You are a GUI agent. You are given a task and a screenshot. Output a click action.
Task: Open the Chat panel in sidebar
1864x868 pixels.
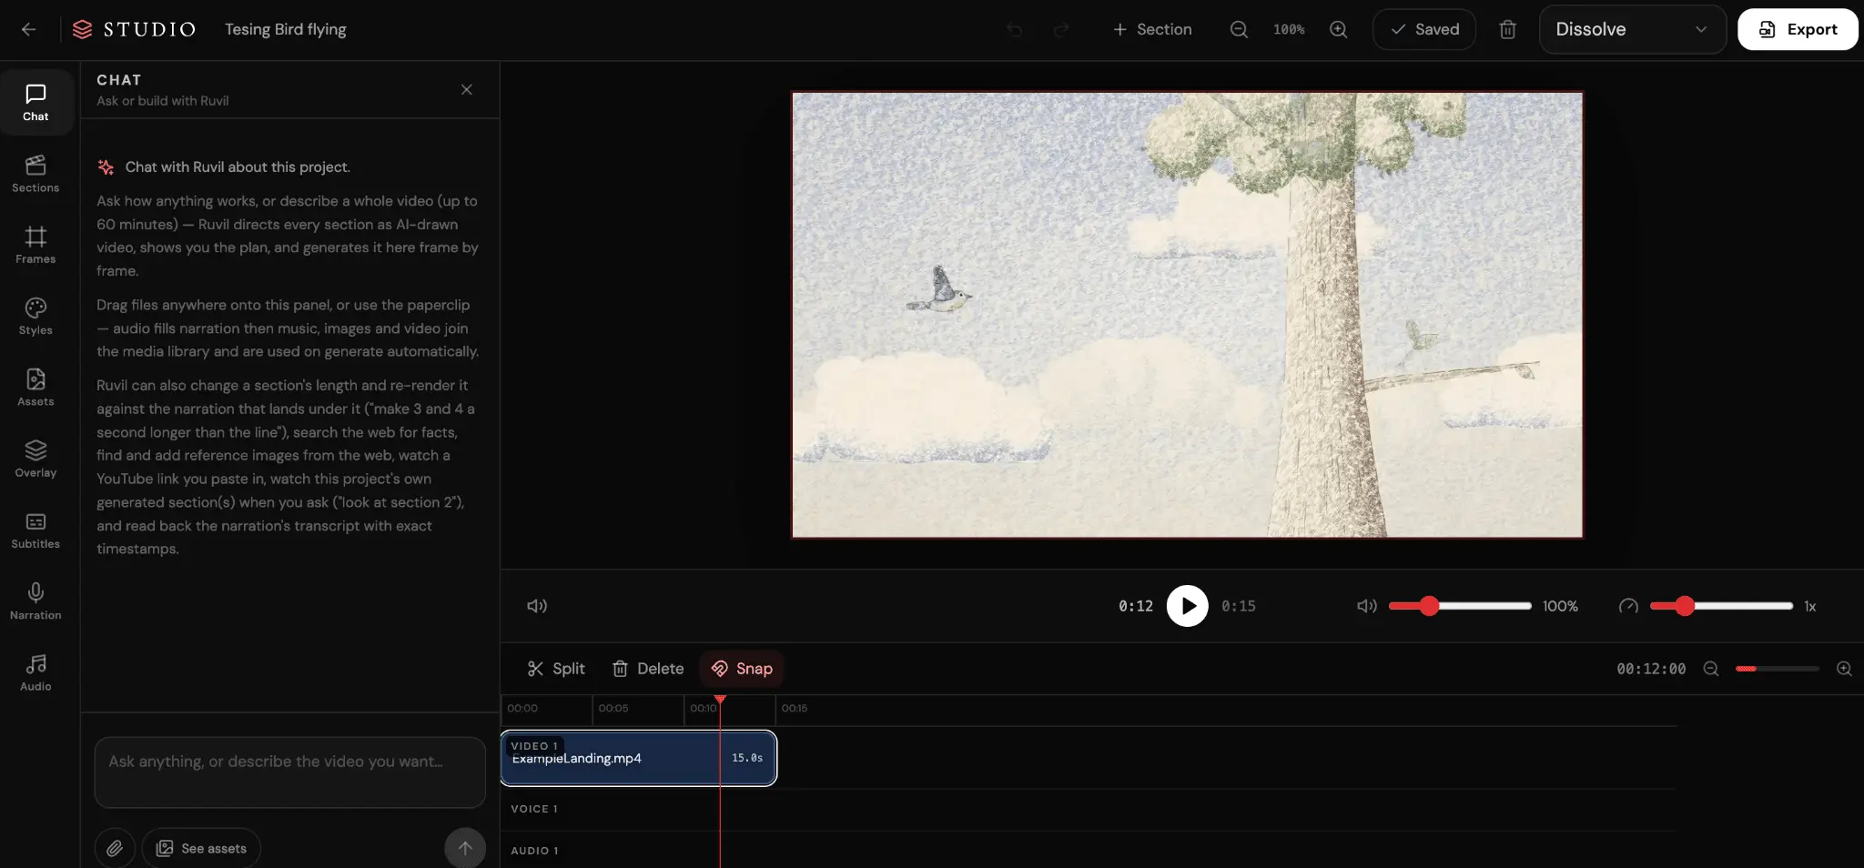[x=35, y=103]
